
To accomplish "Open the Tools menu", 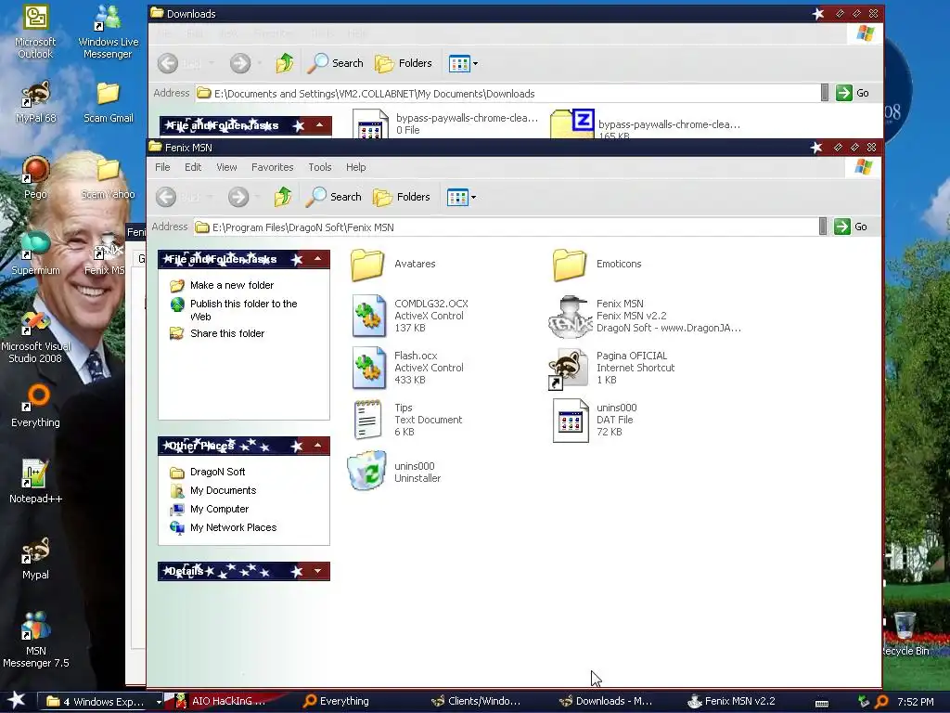I will pos(320,167).
